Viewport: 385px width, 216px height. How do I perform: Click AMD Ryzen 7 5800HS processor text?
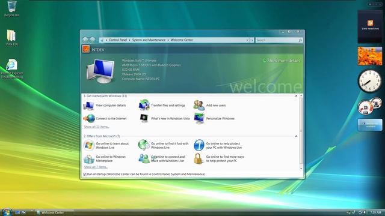(x=151, y=65)
